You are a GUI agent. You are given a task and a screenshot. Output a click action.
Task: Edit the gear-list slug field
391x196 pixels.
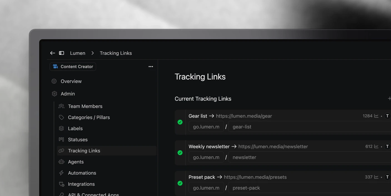point(310,127)
